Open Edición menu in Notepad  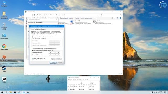pos(75,80)
